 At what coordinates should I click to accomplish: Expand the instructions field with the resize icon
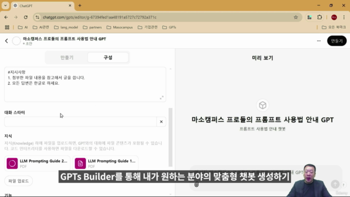click(162, 97)
